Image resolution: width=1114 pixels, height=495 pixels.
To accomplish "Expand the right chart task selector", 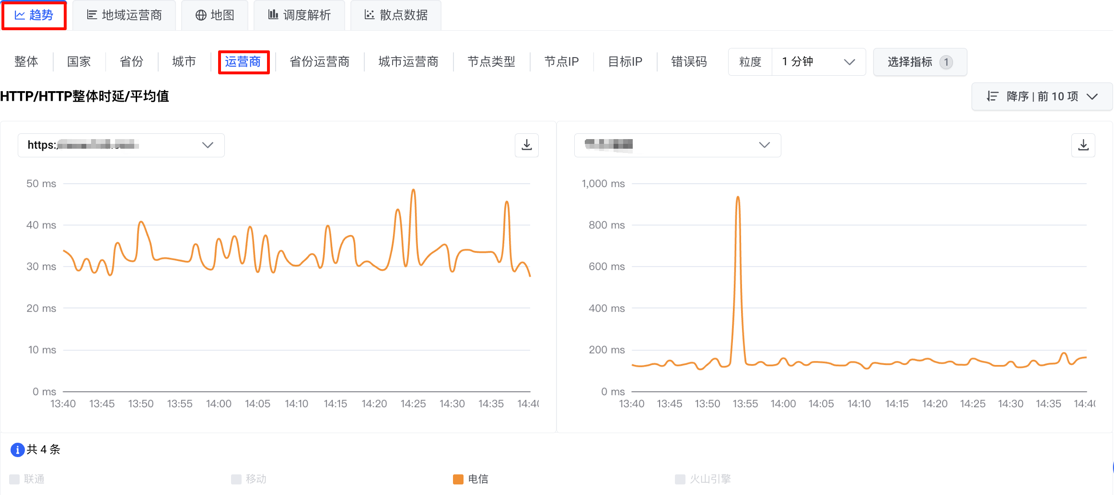I will 677,145.
